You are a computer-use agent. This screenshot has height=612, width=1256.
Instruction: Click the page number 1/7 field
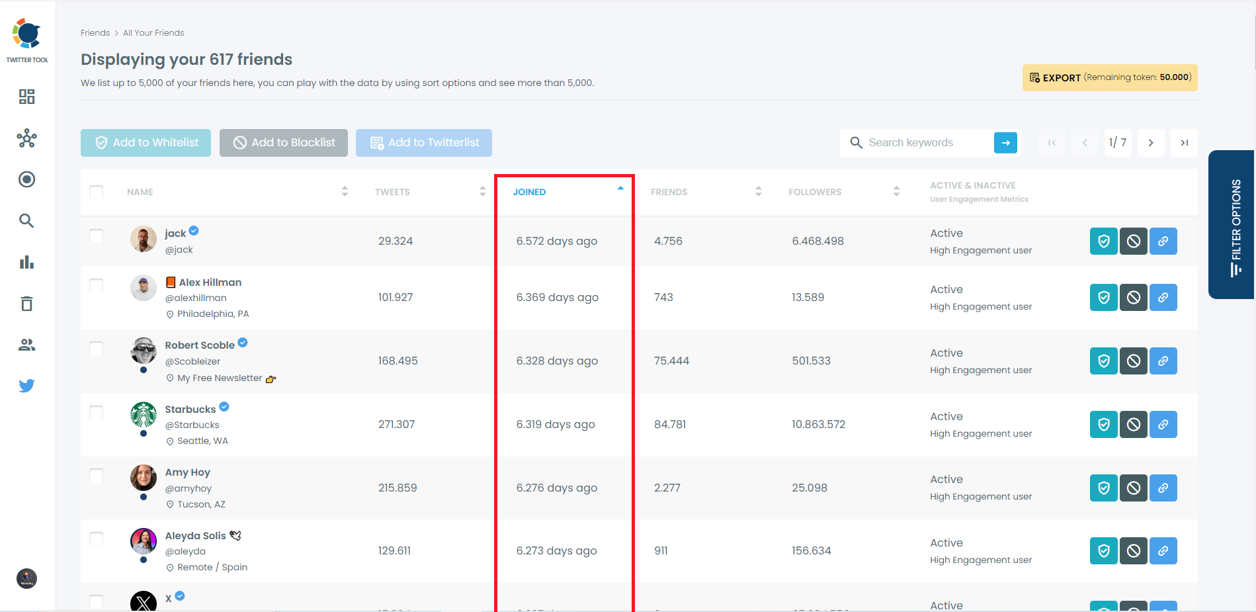1118,143
